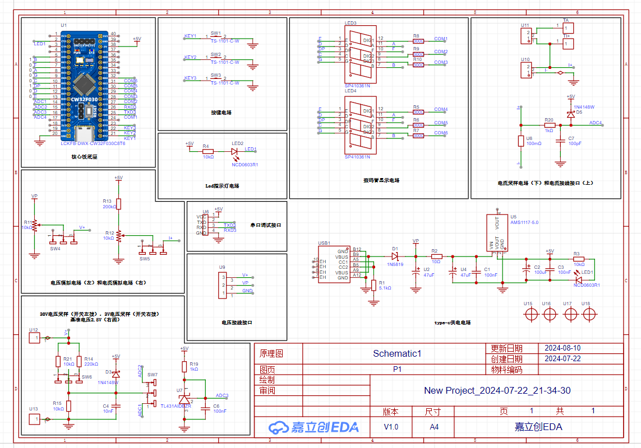
Task: Click resistor R8 connected to COM1
Action: (x=418, y=41)
